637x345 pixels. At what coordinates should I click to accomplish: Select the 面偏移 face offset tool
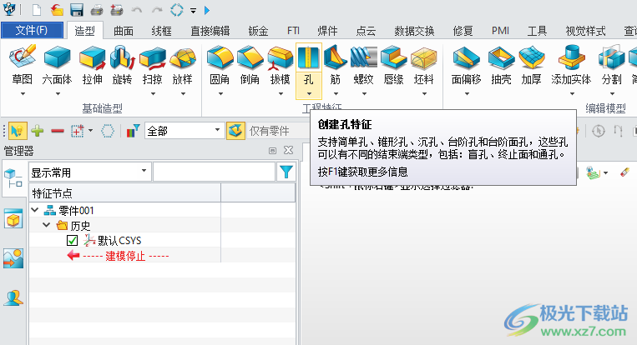click(467, 65)
